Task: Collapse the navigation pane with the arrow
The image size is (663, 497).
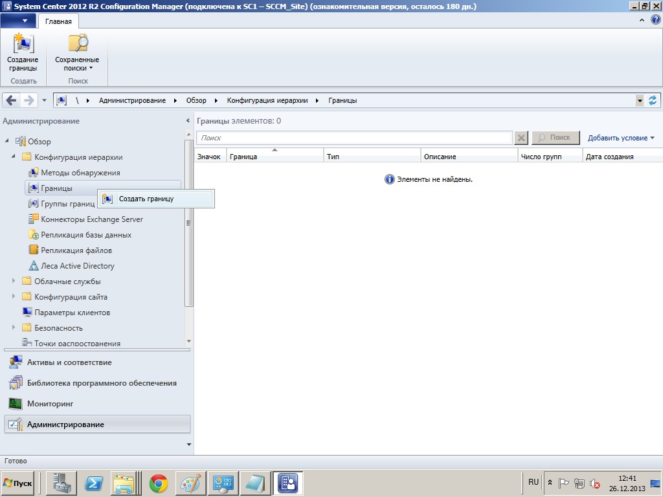Action: (188, 121)
